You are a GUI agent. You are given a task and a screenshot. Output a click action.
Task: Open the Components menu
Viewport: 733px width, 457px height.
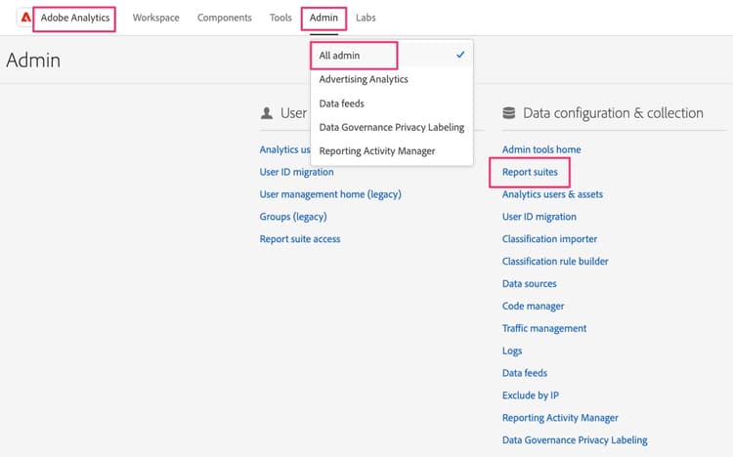(224, 18)
